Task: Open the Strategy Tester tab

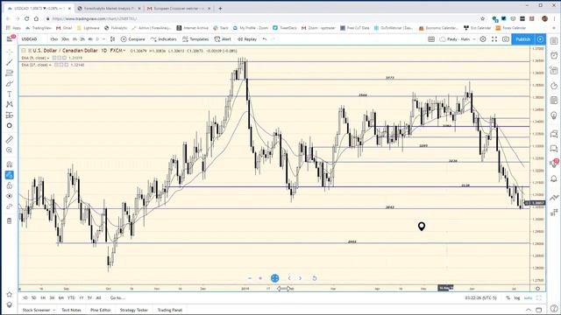Action: point(134,310)
